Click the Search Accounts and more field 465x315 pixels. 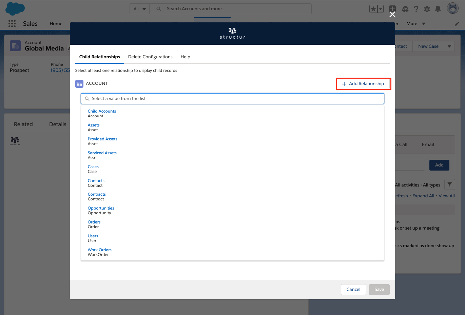(x=231, y=9)
